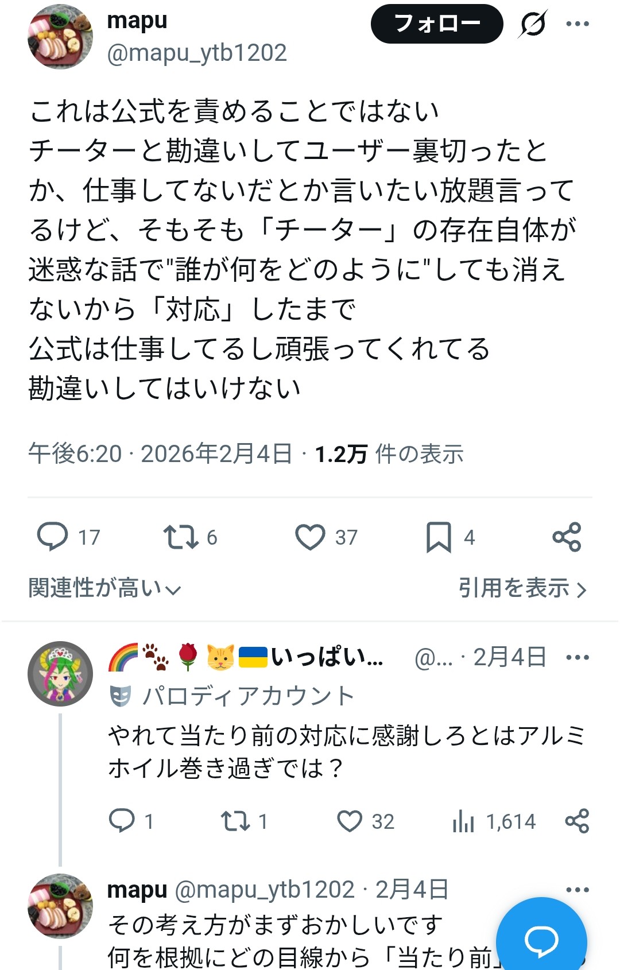Repost the main post by mapu
Screen dimensions: 620x970
click(x=181, y=537)
